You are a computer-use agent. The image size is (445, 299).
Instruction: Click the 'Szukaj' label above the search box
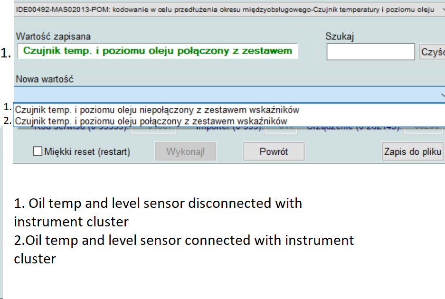[340, 37]
